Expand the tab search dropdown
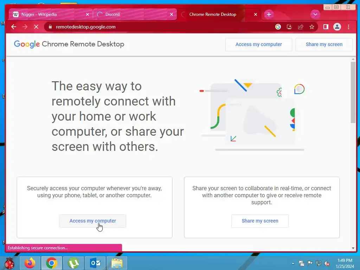Screen dimensions: 360x270 point(315,14)
